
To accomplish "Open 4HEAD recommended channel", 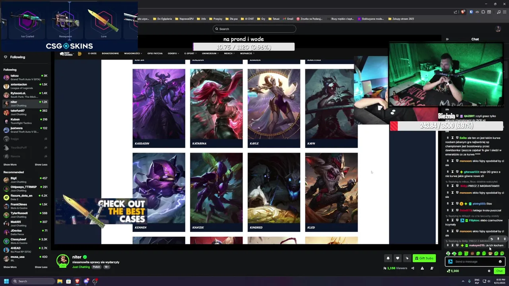I will [x=25, y=250].
